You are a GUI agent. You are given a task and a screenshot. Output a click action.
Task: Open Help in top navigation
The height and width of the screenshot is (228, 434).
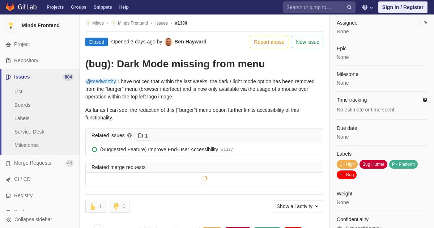coord(124,7)
